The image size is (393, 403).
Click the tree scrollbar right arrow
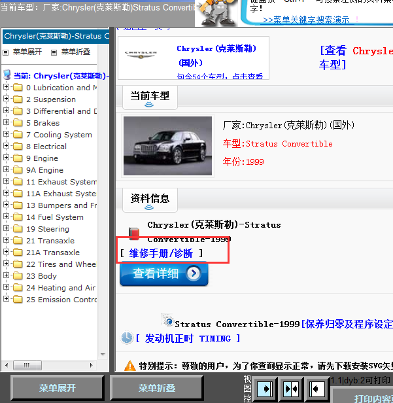[91, 365]
